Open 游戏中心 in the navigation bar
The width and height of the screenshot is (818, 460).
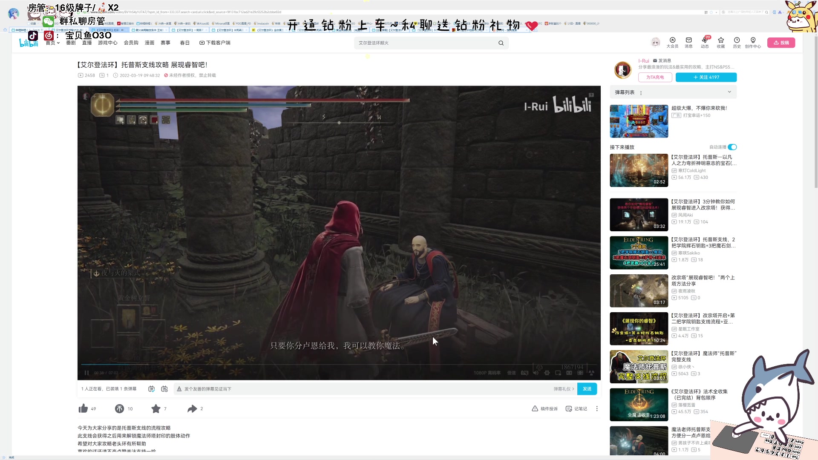[107, 43]
